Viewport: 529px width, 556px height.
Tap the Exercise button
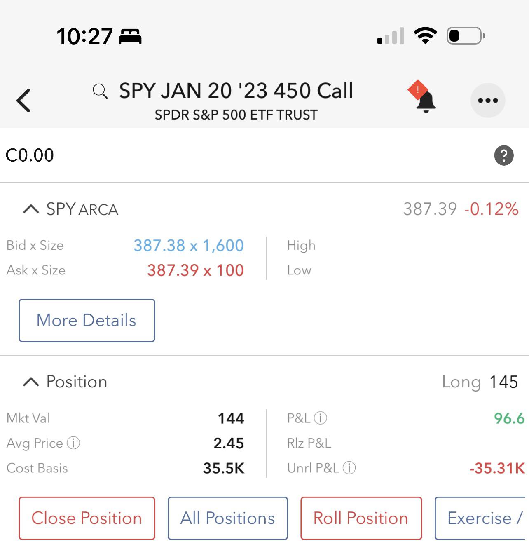point(480,518)
